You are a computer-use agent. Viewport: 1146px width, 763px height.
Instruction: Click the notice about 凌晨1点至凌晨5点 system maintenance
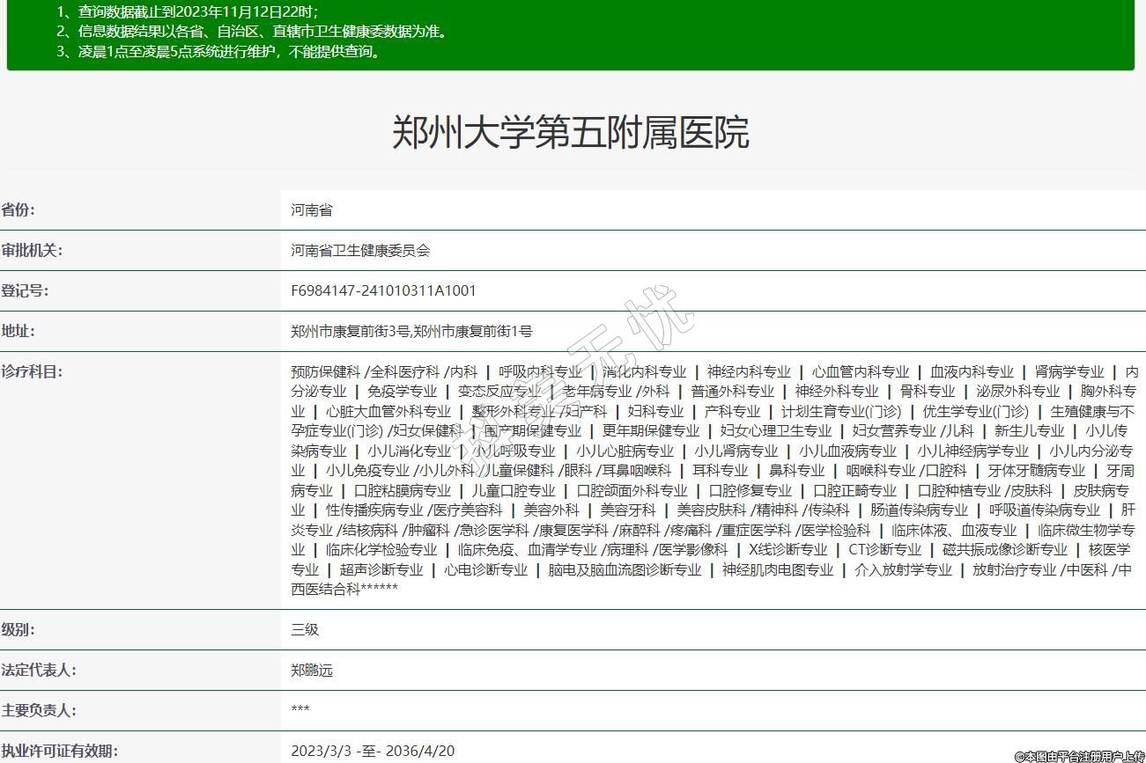point(218,51)
